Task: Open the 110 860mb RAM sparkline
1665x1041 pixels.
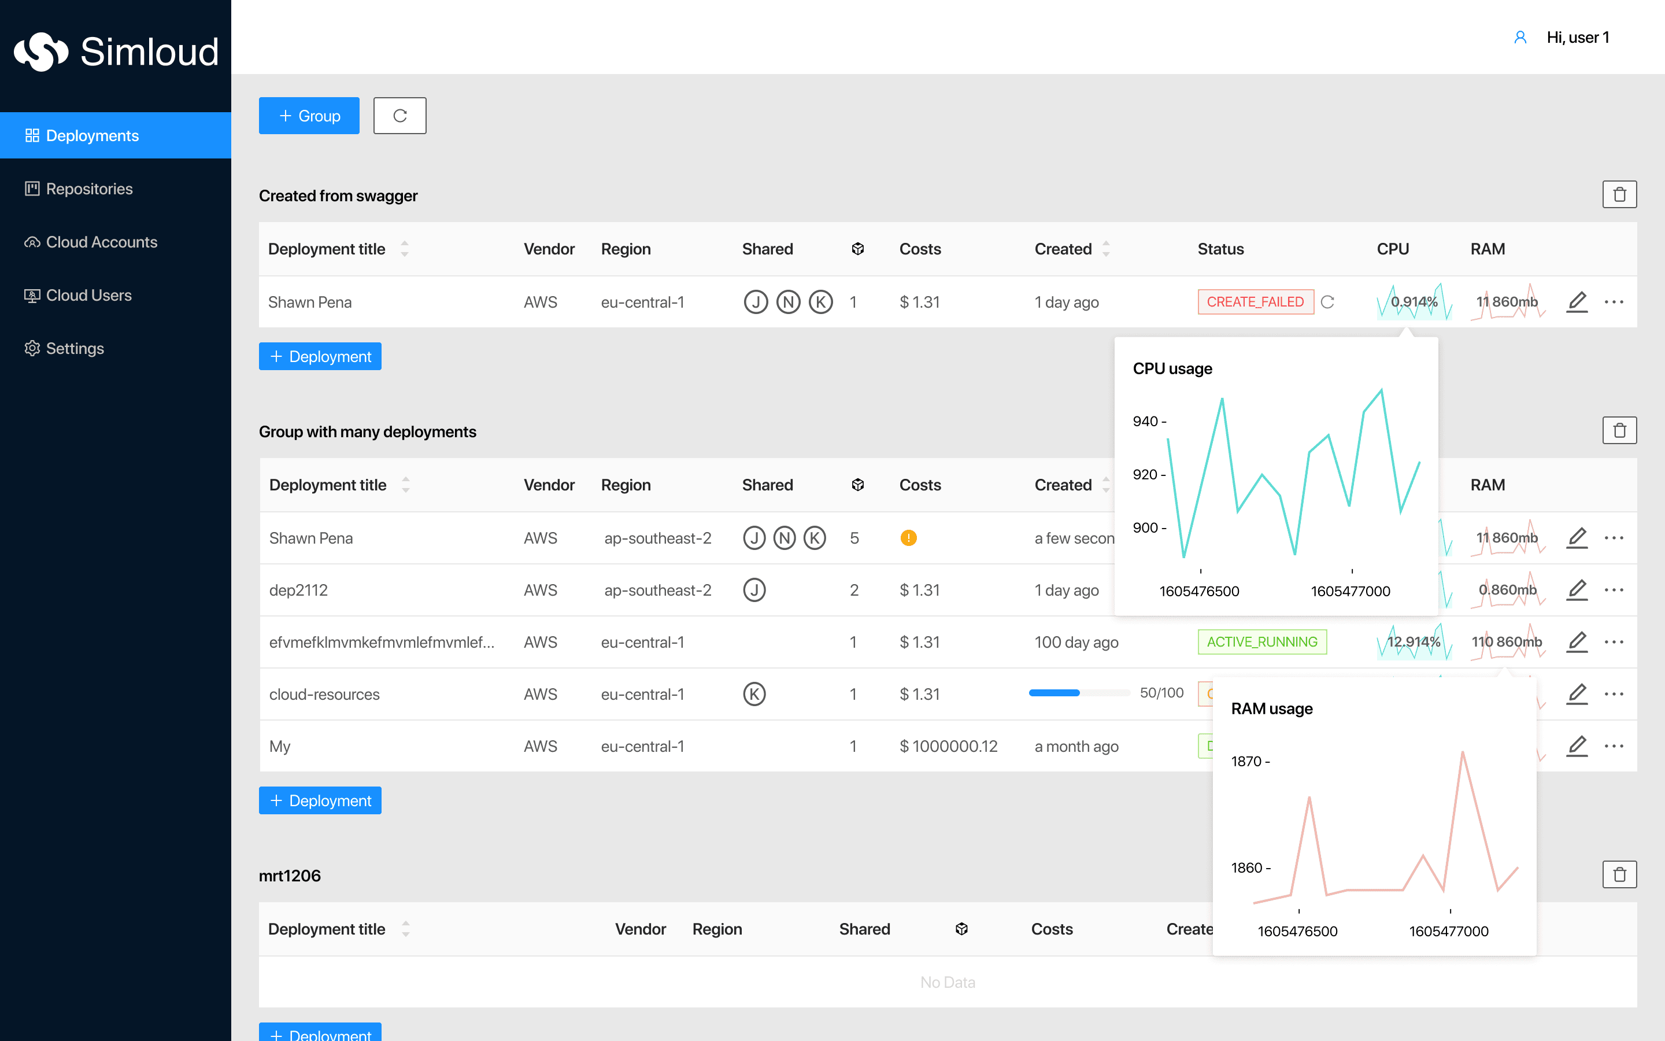Action: pos(1507,642)
